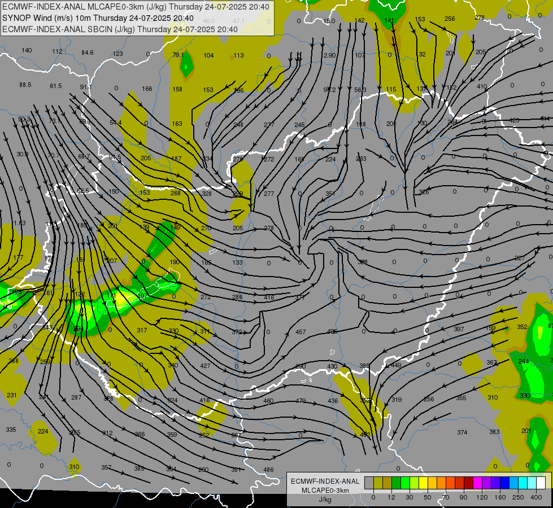Click the map value 449
This screenshot has width=553, height=508.
tap(396, 365)
